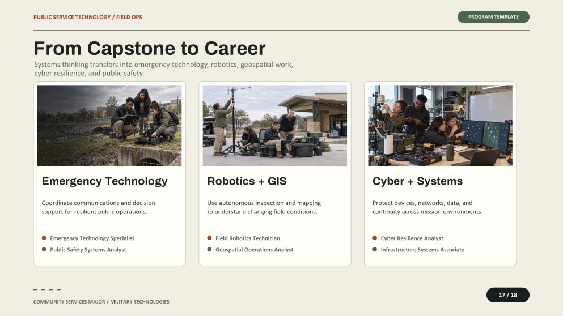
Task: Click the Coordinate communications description text
Action: pyautogui.click(x=99, y=207)
